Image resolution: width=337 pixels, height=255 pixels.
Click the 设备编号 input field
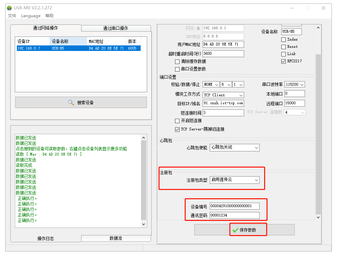click(x=235, y=206)
